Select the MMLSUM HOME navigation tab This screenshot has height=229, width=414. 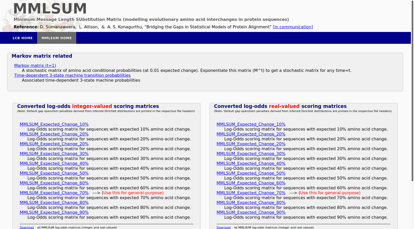coord(57,38)
